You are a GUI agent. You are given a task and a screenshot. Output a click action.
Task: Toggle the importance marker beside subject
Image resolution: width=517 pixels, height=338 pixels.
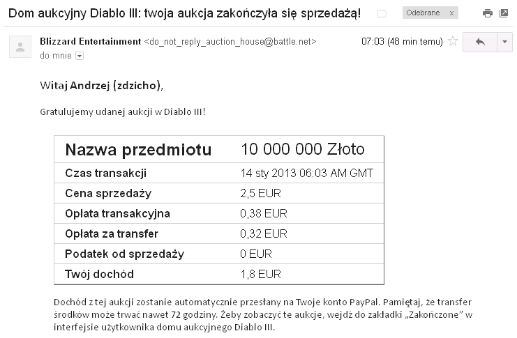pos(382,13)
